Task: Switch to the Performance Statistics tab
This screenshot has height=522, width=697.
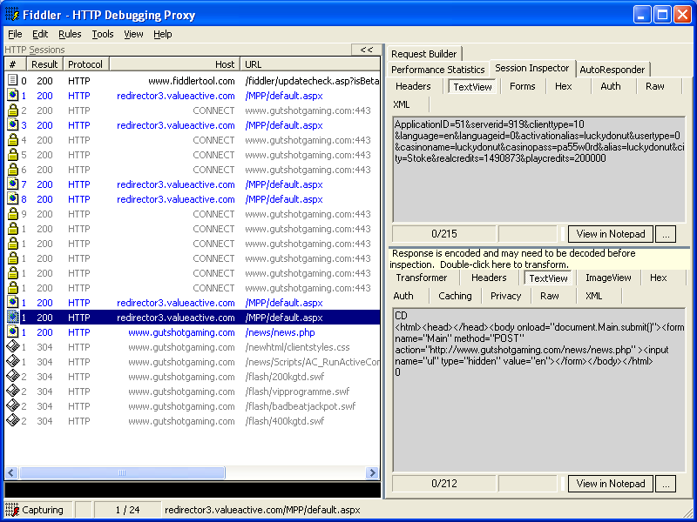Action: (438, 70)
